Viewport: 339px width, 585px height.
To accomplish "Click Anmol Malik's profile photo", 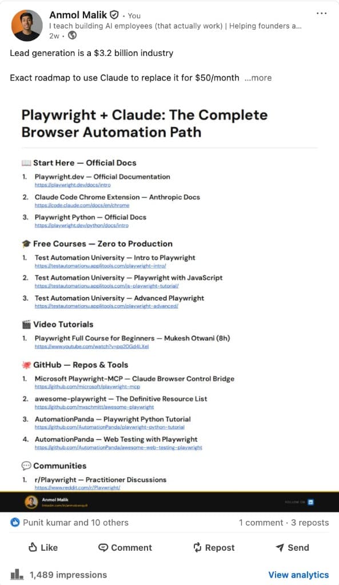I will coord(27,25).
